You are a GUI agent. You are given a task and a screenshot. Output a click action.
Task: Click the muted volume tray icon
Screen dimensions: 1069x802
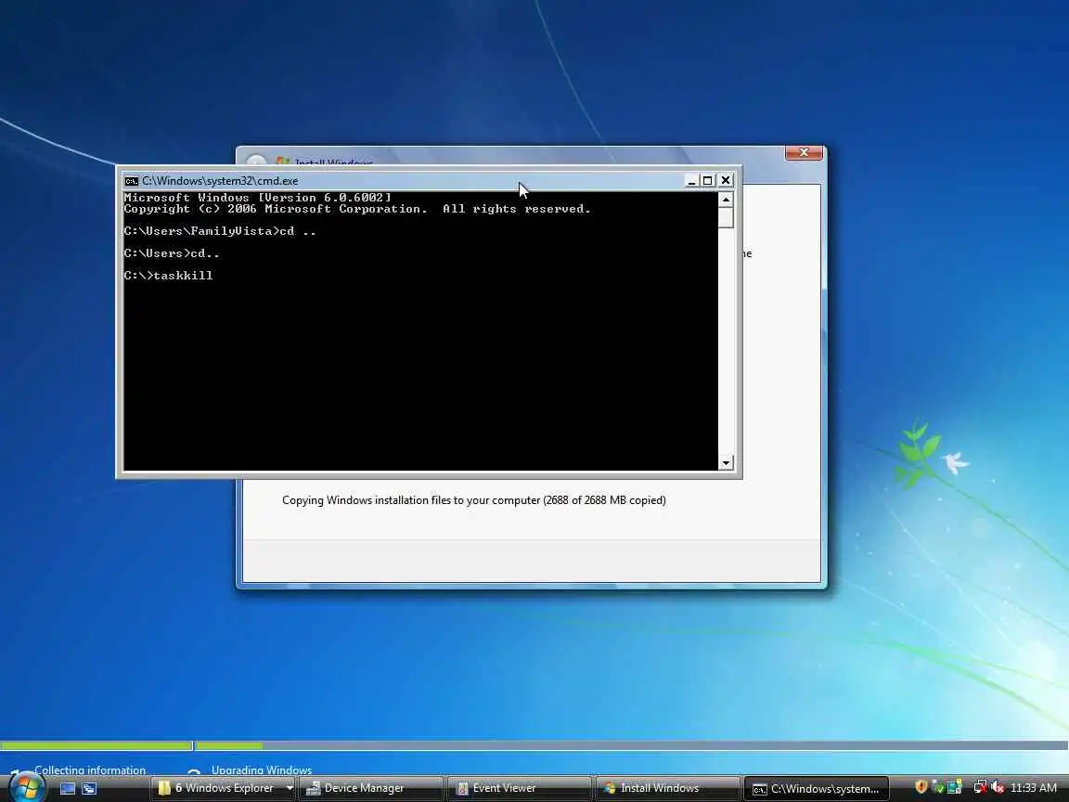coord(998,787)
